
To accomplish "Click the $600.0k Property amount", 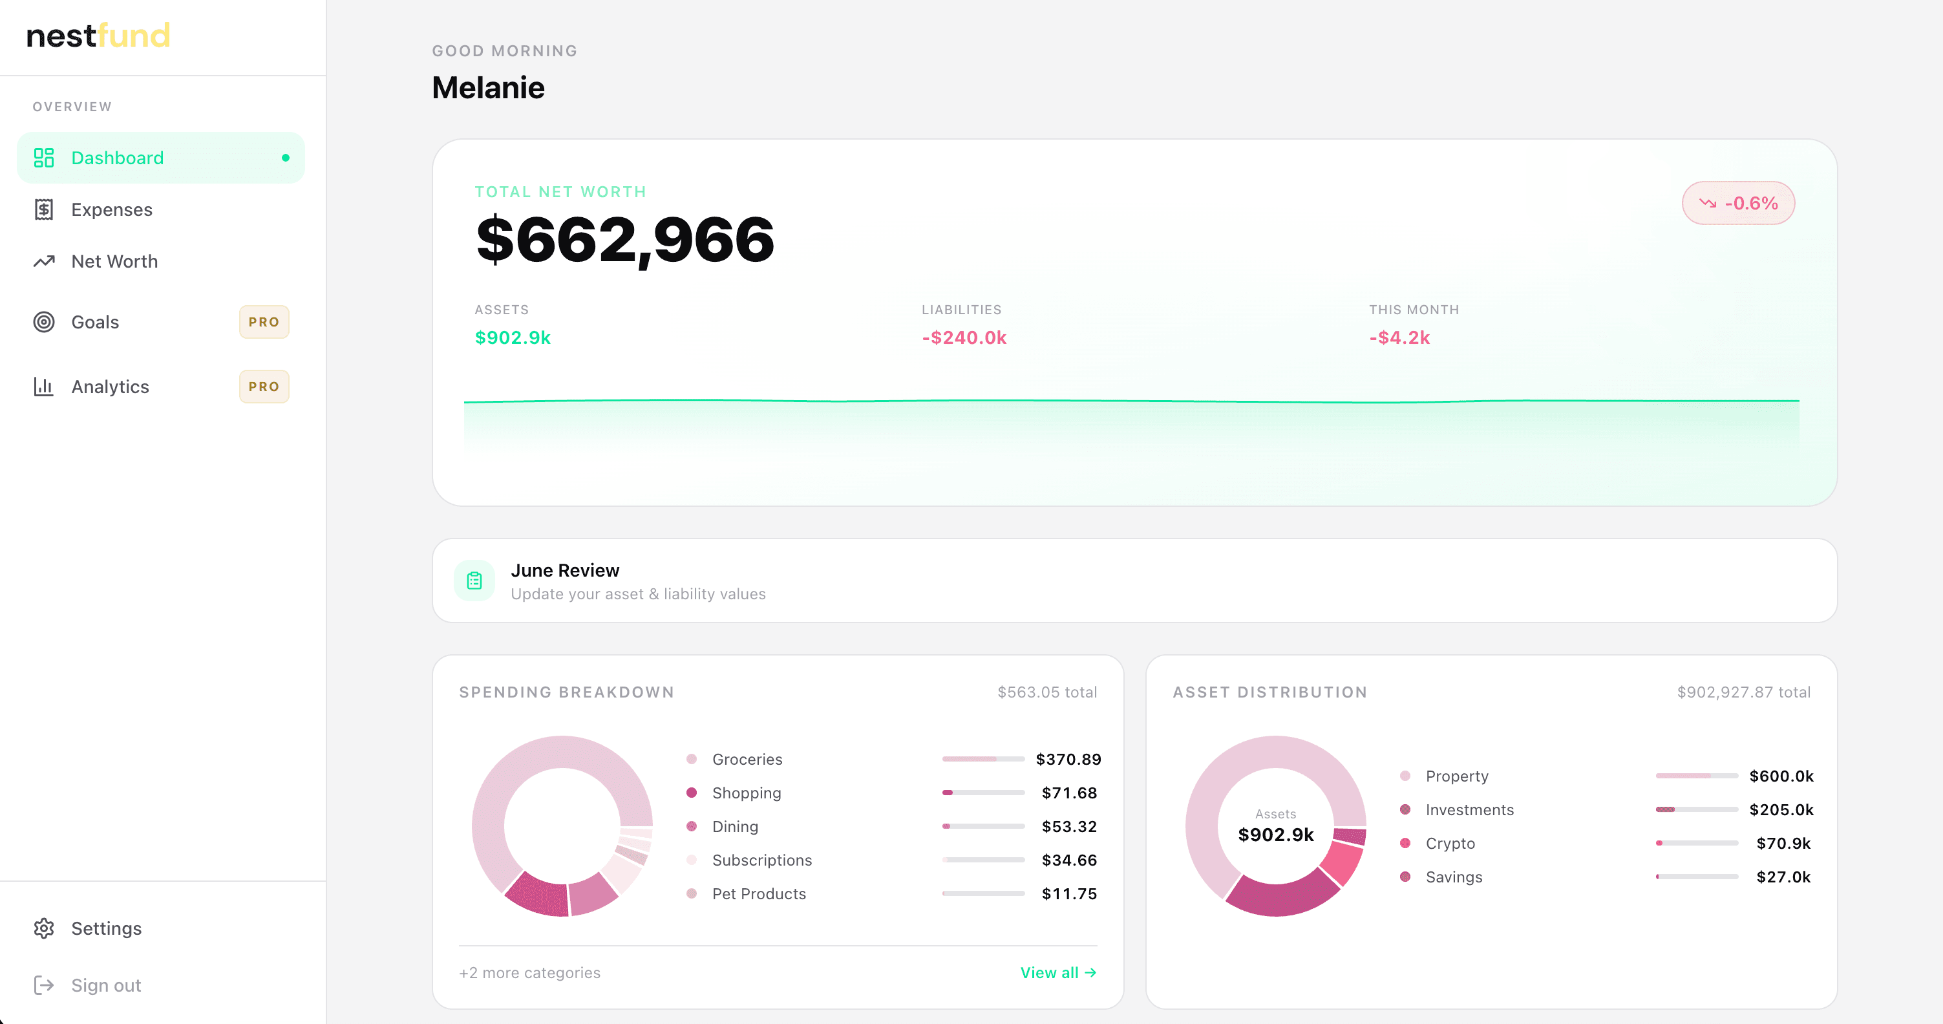I will pyautogui.click(x=1781, y=776).
